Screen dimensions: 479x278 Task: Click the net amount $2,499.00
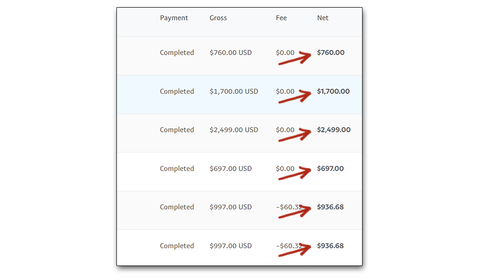(x=333, y=130)
